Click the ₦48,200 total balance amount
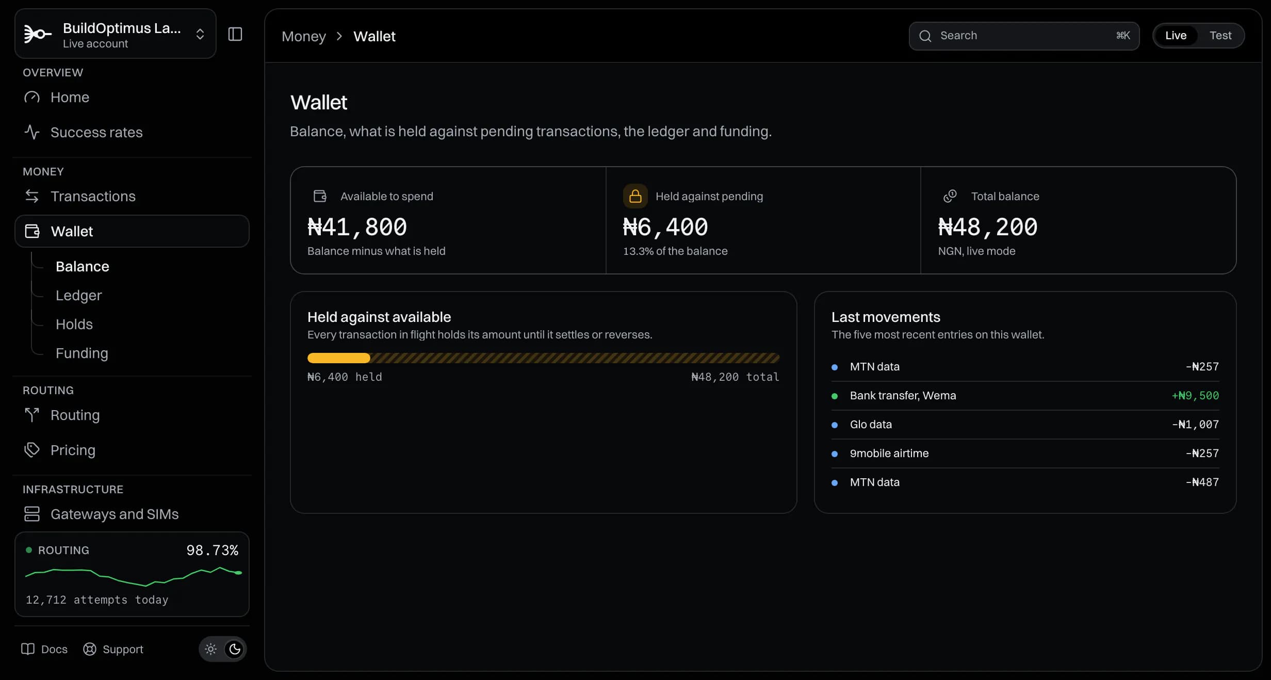 (988, 226)
